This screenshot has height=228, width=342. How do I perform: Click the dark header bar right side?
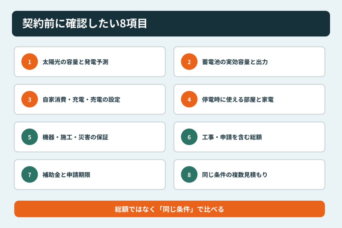tap(262, 24)
